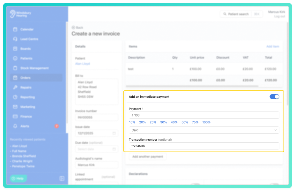Select the 30% payment shortcut

click(x=164, y=122)
